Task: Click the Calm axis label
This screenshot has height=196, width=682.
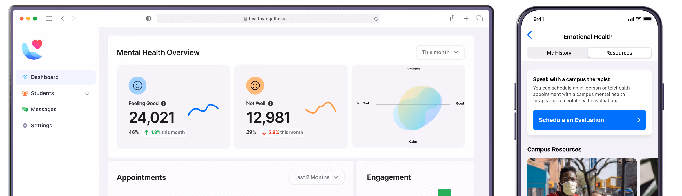Action: [x=413, y=142]
